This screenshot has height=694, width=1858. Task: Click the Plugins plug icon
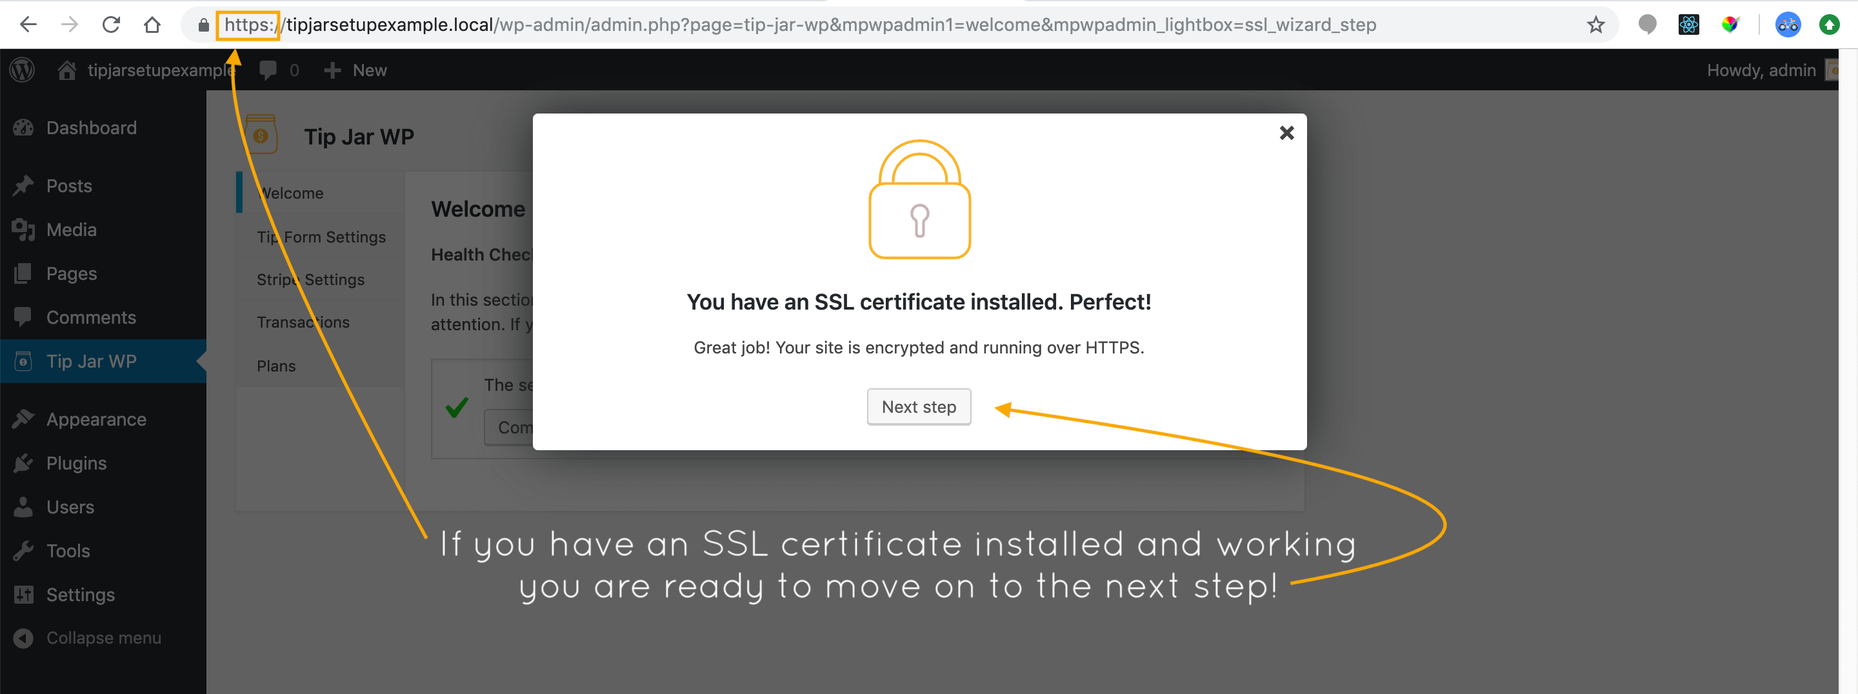[x=23, y=463]
